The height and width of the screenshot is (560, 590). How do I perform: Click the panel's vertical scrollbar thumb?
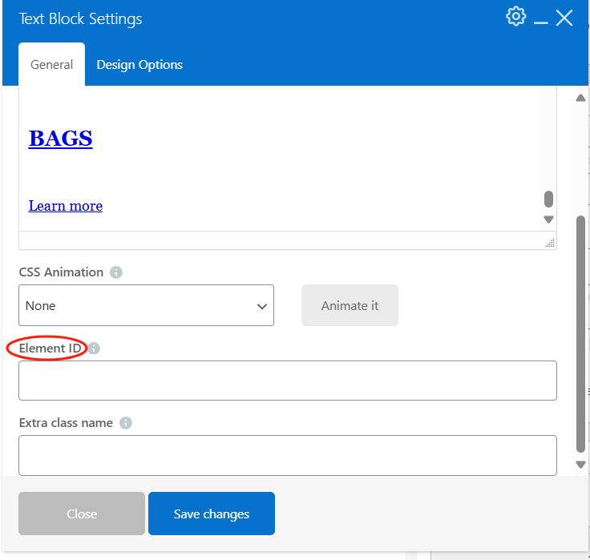(581, 332)
